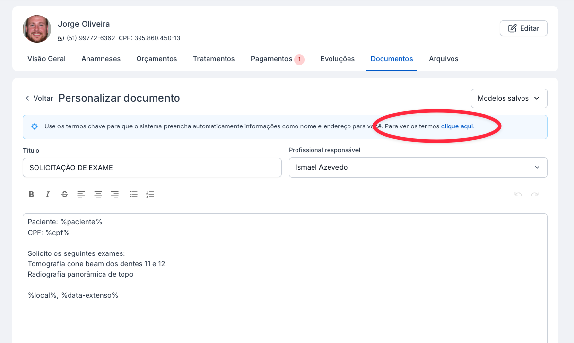574x343 pixels.
Task: Align text to the right
Action: pos(115,194)
